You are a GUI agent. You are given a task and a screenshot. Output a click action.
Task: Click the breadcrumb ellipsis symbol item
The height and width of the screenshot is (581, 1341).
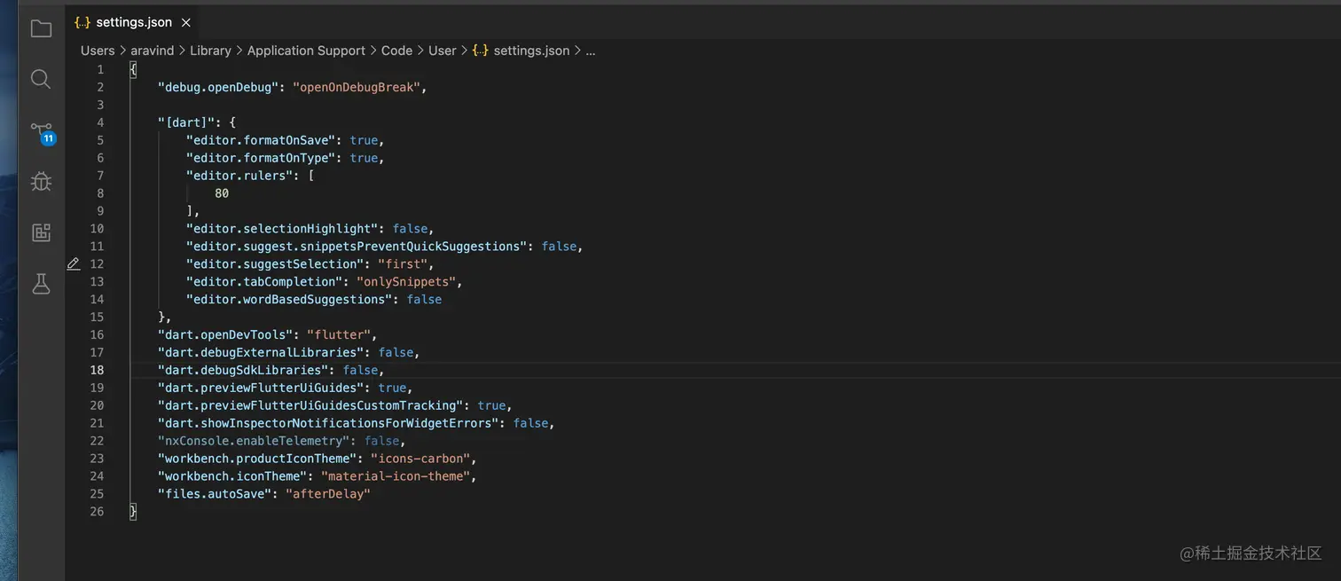(x=591, y=51)
